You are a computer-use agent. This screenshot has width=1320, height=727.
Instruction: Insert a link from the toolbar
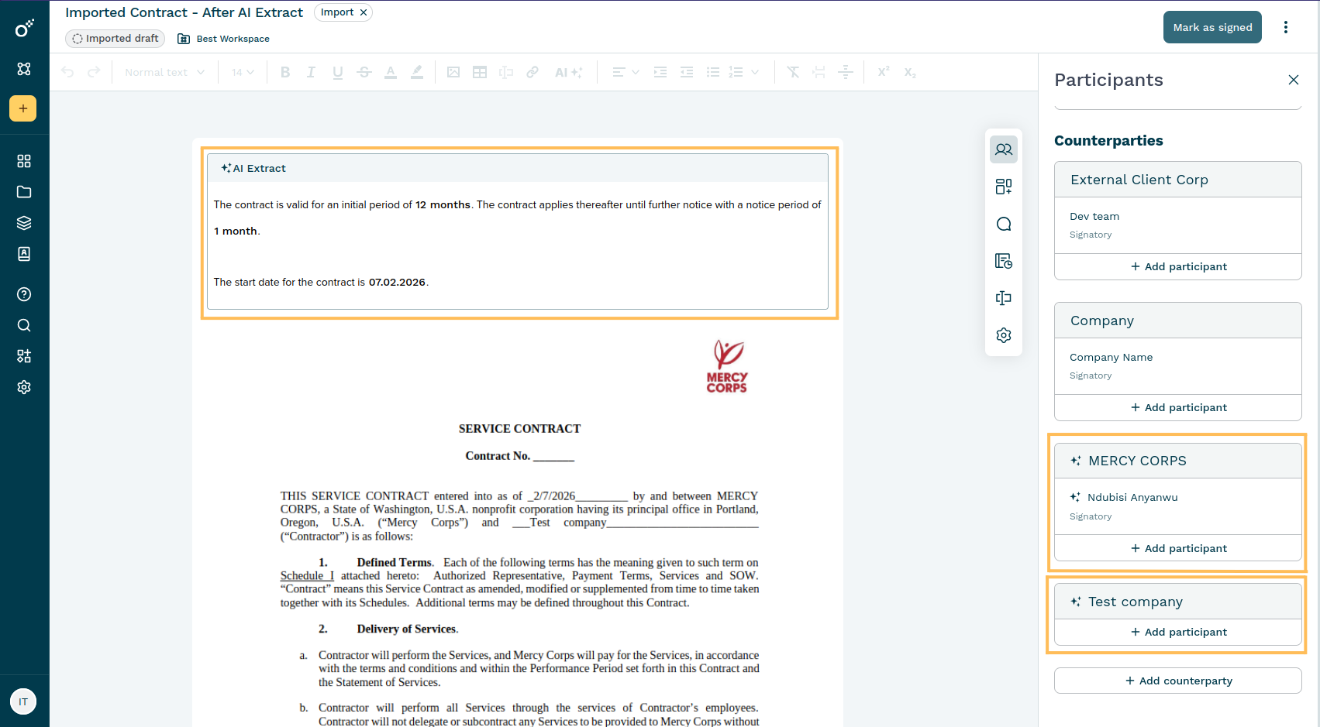pyautogui.click(x=532, y=72)
